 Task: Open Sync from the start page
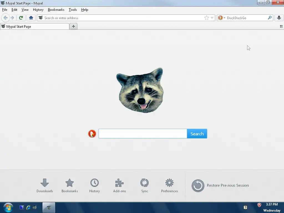[144, 186]
